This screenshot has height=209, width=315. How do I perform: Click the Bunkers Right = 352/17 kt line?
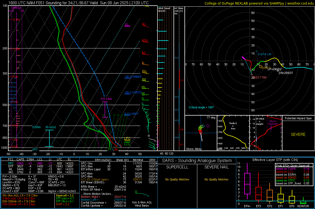tap(104, 197)
